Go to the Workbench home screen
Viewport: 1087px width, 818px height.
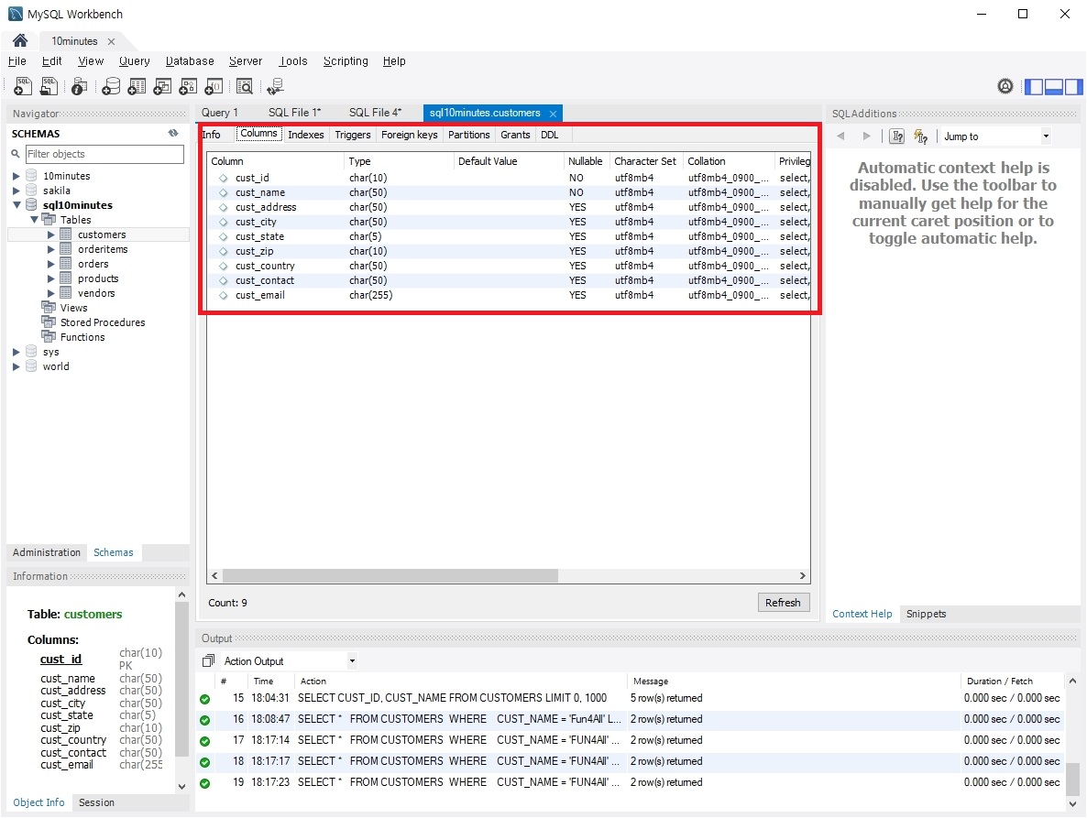[20, 41]
